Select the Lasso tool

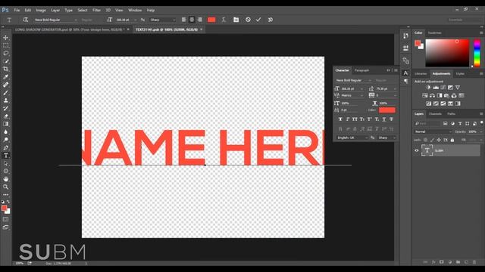click(x=5, y=53)
